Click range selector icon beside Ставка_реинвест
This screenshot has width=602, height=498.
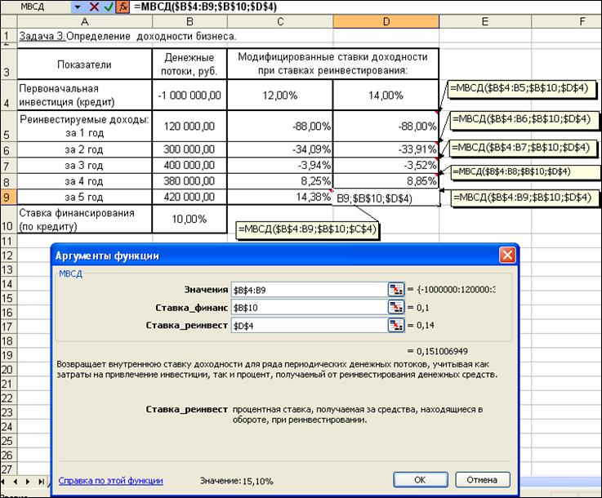(396, 326)
